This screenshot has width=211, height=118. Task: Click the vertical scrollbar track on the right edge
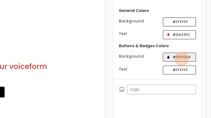[209, 59]
